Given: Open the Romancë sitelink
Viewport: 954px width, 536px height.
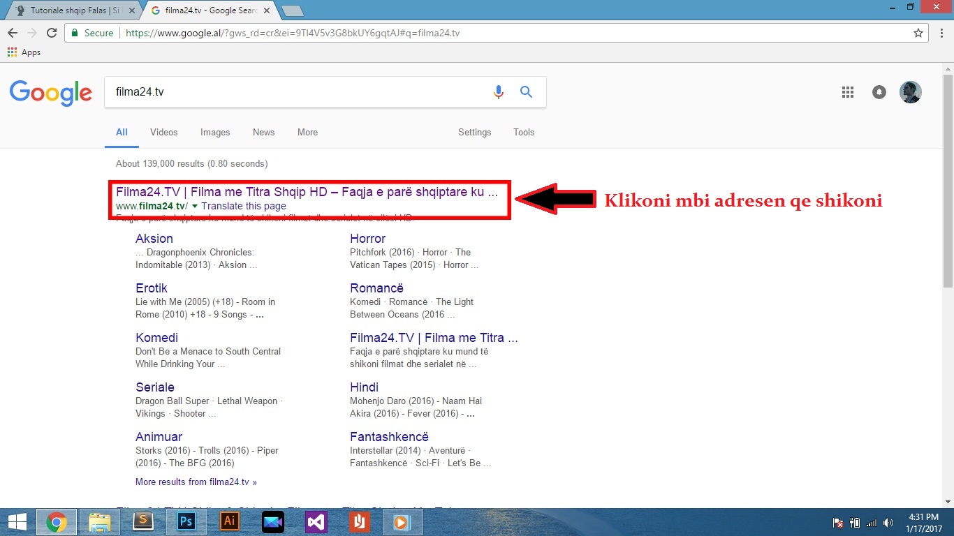Looking at the screenshot, I should [377, 288].
